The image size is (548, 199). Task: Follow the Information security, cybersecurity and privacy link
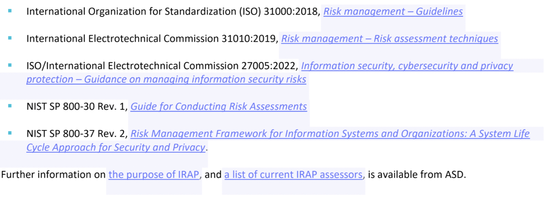(x=407, y=66)
